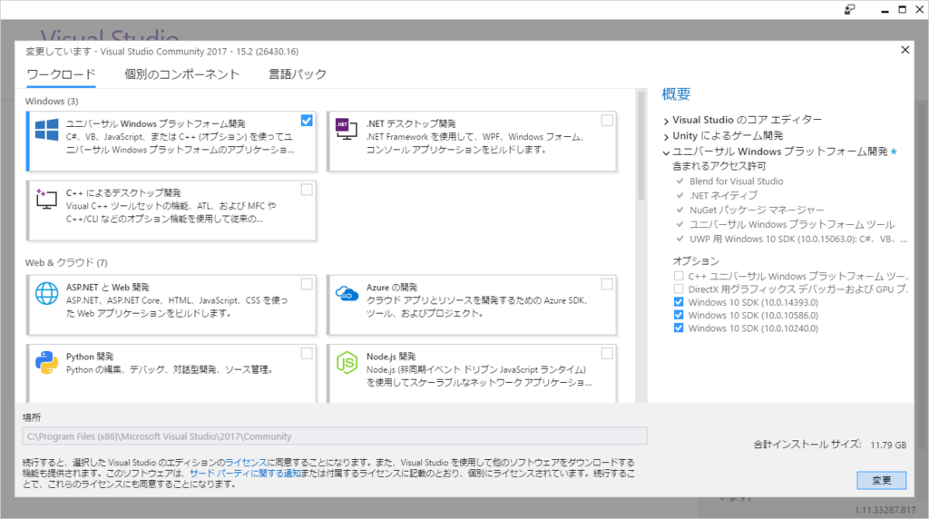Image resolution: width=929 pixels, height=519 pixels.
Task: Uncheck Windows 10 SDK (10.0.10240.0)
Action: [x=679, y=328]
